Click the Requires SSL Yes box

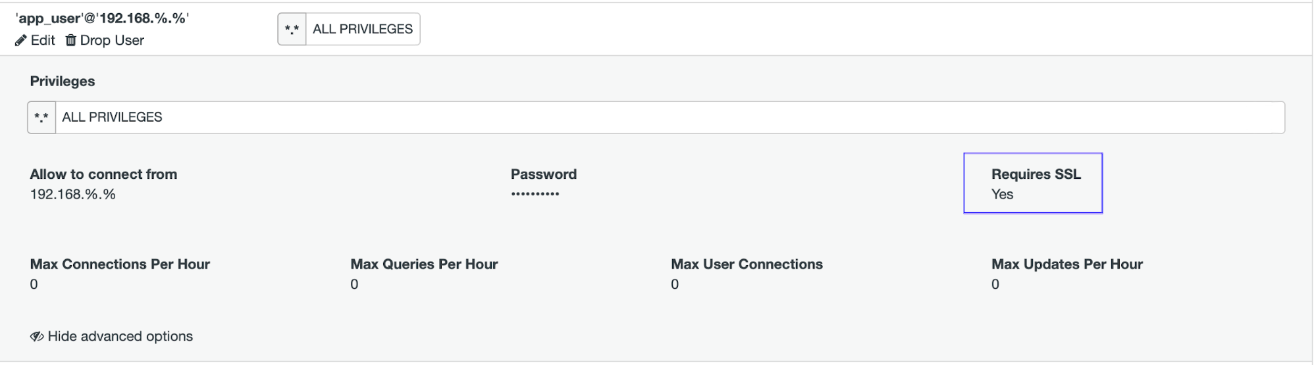(1033, 183)
